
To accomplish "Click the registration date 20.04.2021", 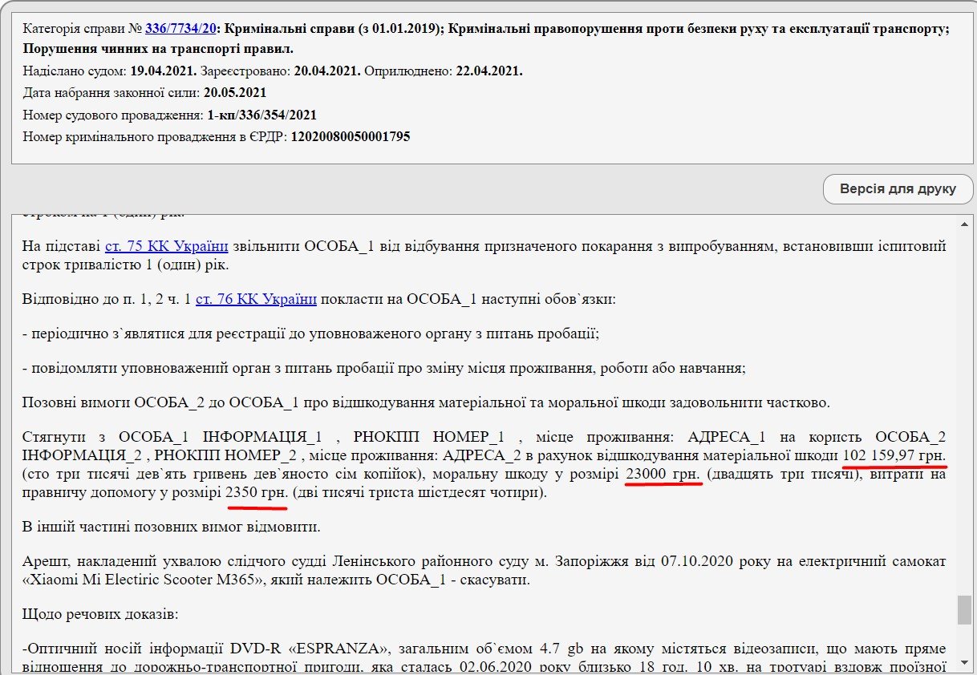I will [x=327, y=71].
